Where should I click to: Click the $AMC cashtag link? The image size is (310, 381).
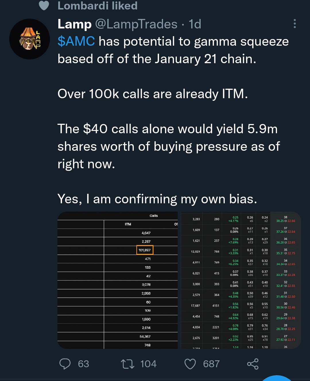tap(76, 41)
